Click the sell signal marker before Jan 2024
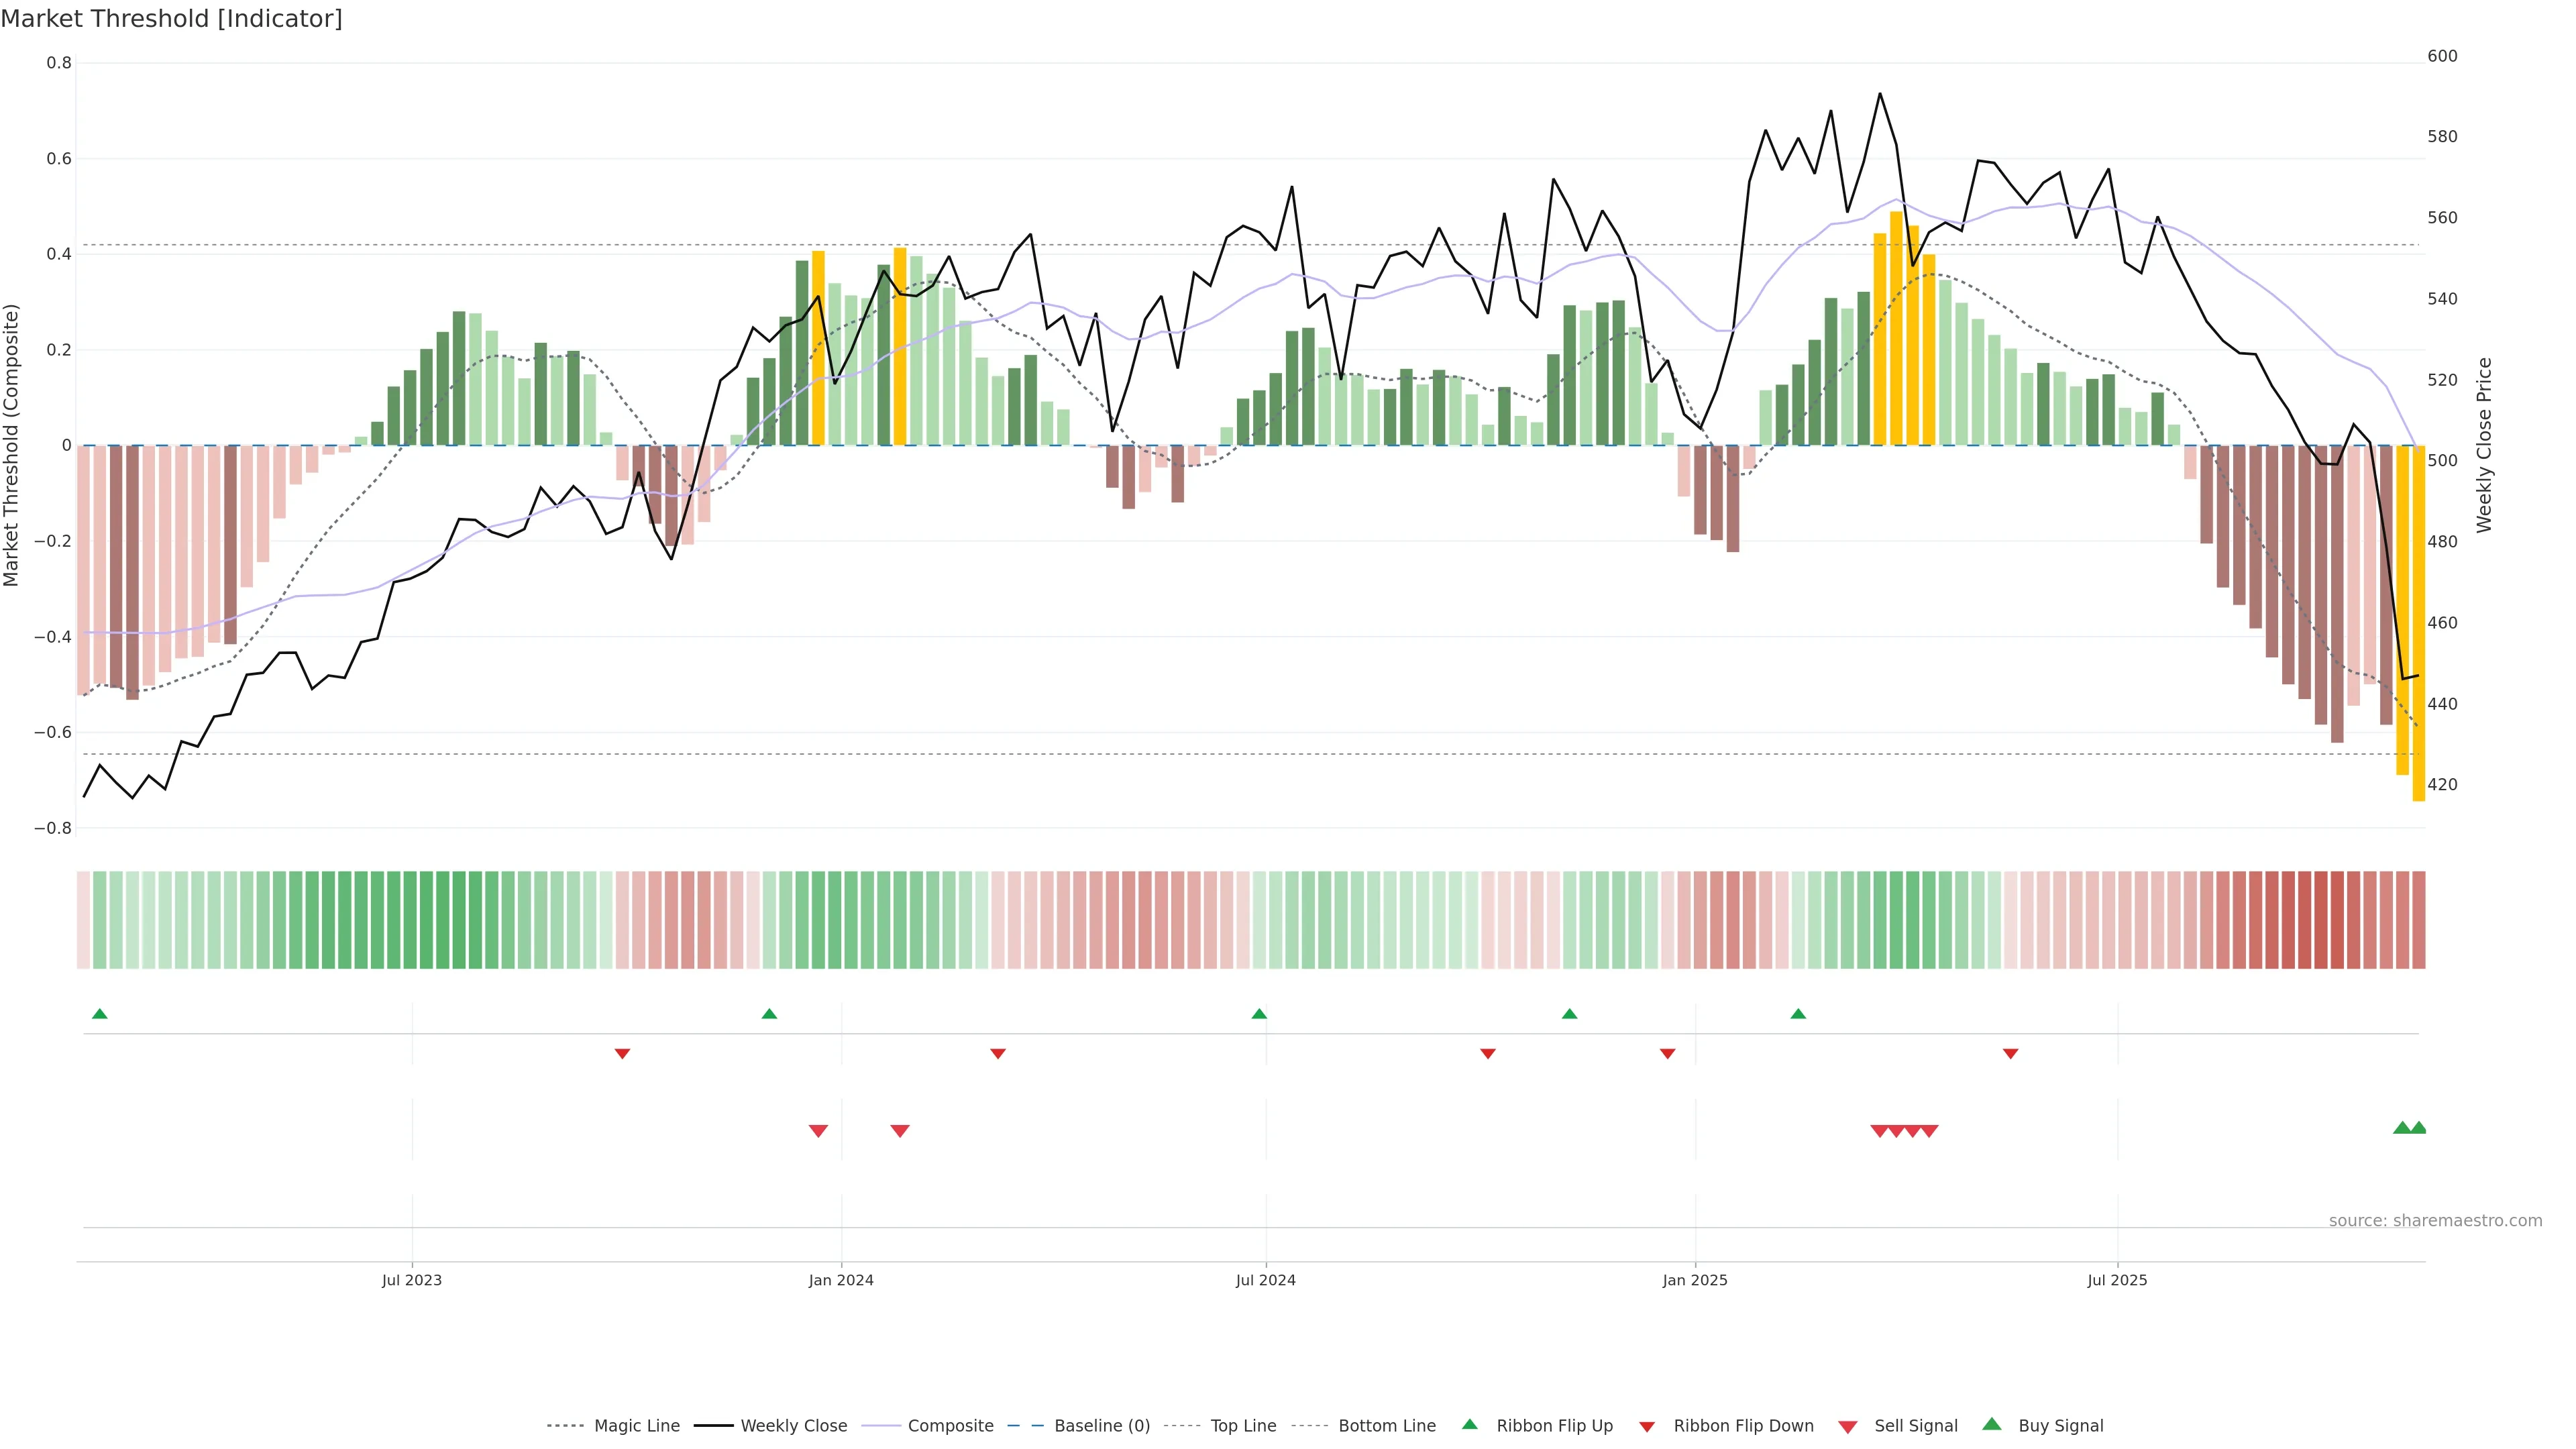The image size is (2576, 1449). coord(818,1131)
